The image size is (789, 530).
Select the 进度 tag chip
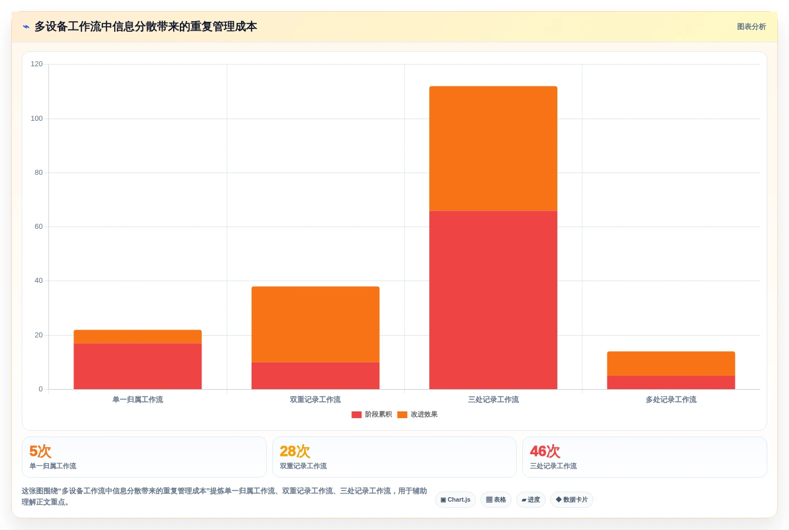coord(531,499)
